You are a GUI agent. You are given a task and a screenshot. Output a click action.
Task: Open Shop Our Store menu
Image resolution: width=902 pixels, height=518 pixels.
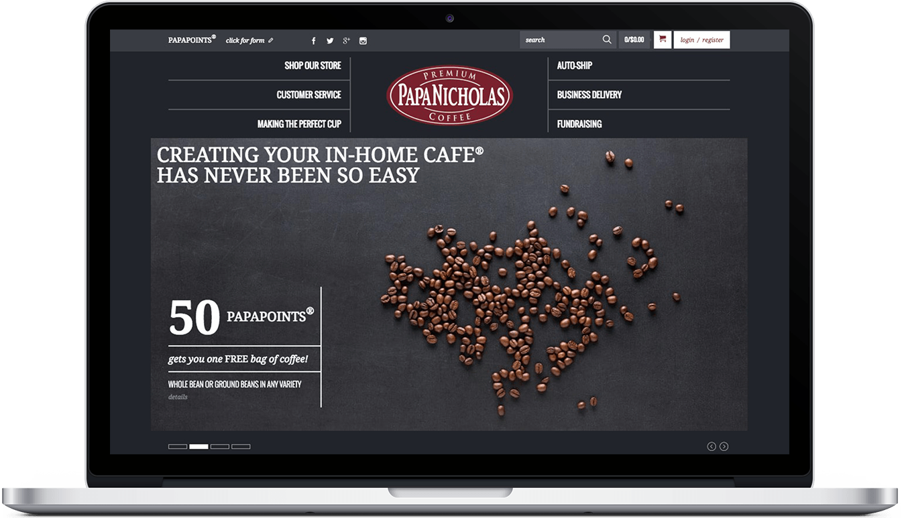pyautogui.click(x=313, y=66)
